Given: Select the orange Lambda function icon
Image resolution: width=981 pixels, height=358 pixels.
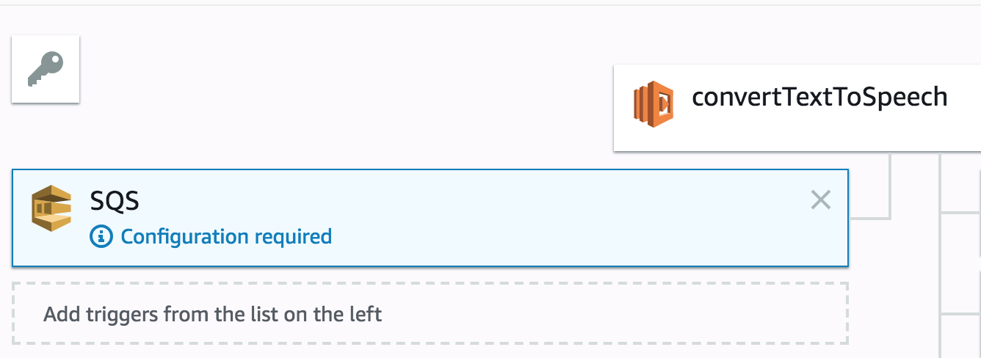Looking at the screenshot, I should tap(654, 103).
